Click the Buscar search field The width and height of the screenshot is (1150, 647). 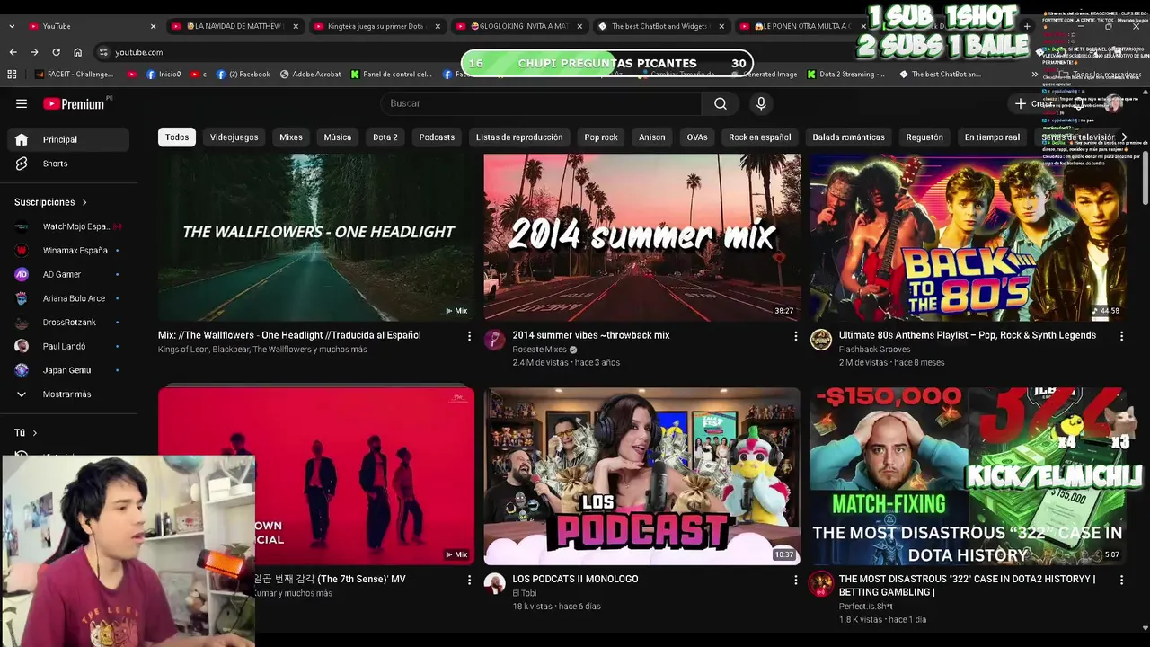pos(542,103)
